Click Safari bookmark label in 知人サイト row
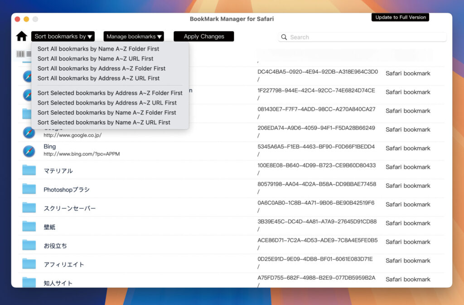The image size is (464, 305). (408, 279)
